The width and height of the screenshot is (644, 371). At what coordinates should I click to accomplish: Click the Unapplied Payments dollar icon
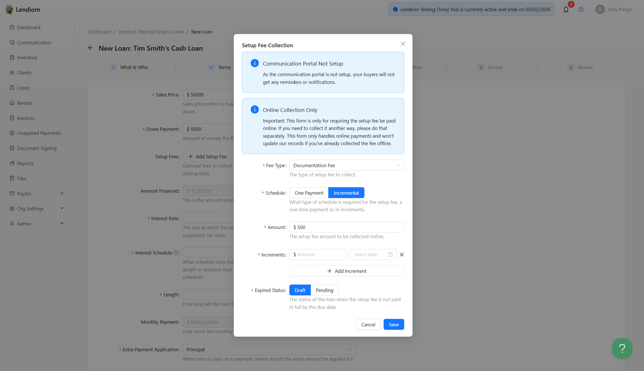click(x=12, y=133)
